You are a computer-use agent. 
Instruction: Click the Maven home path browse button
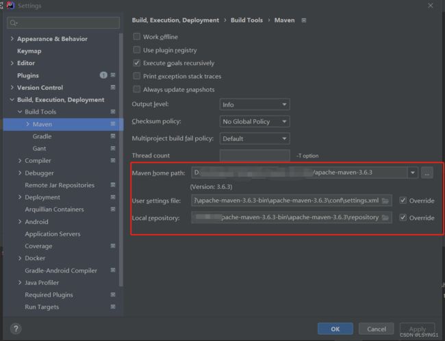[x=427, y=173]
